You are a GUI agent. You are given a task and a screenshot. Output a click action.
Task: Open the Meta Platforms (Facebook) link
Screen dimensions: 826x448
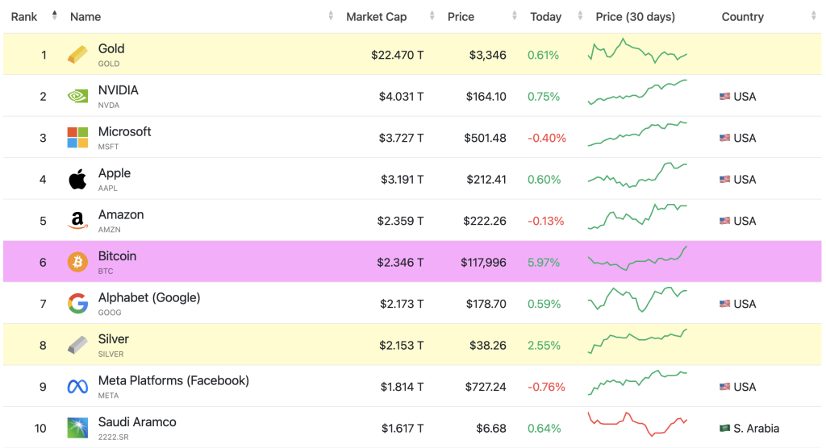pos(173,381)
